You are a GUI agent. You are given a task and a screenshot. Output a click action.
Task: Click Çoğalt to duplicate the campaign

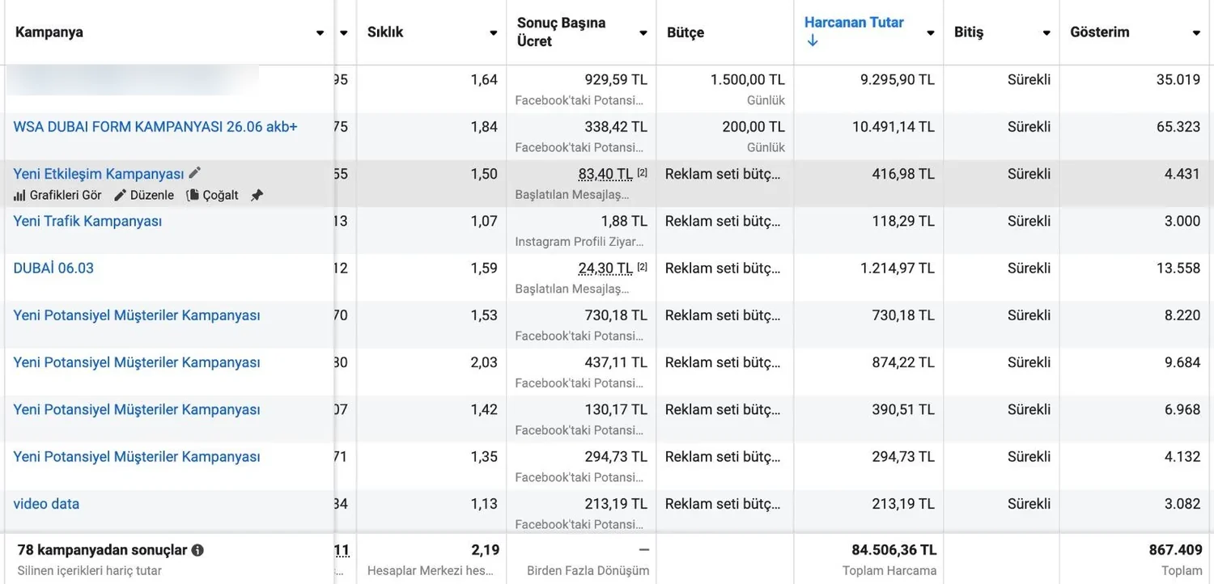(212, 195)
